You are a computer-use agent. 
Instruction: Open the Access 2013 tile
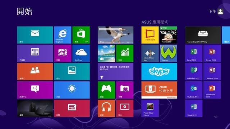point(212,53)
